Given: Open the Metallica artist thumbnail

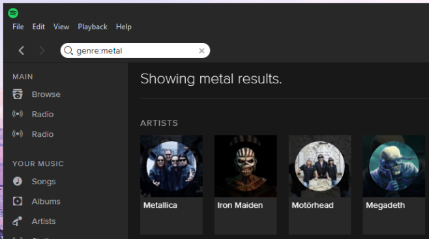Looking at the screenshot, I should coord(171,166).
